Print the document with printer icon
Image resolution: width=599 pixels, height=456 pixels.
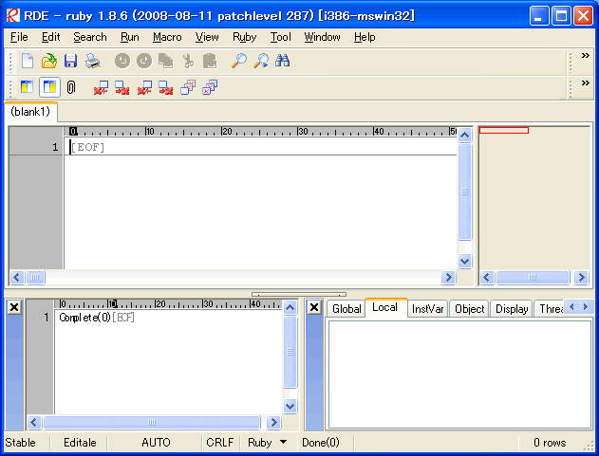pyautogui.click(x=92, y=61)
